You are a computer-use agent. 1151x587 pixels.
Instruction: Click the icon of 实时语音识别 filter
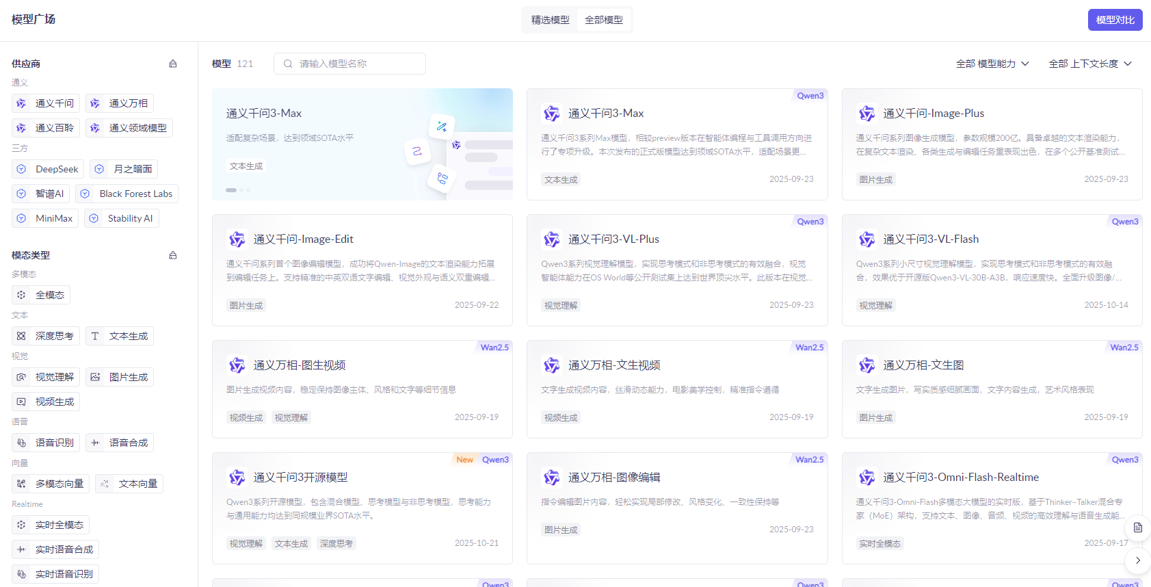click(21, 574)
